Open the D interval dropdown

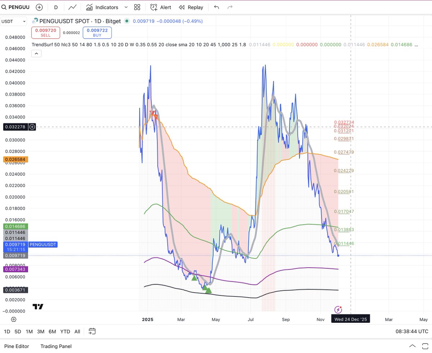56,7
